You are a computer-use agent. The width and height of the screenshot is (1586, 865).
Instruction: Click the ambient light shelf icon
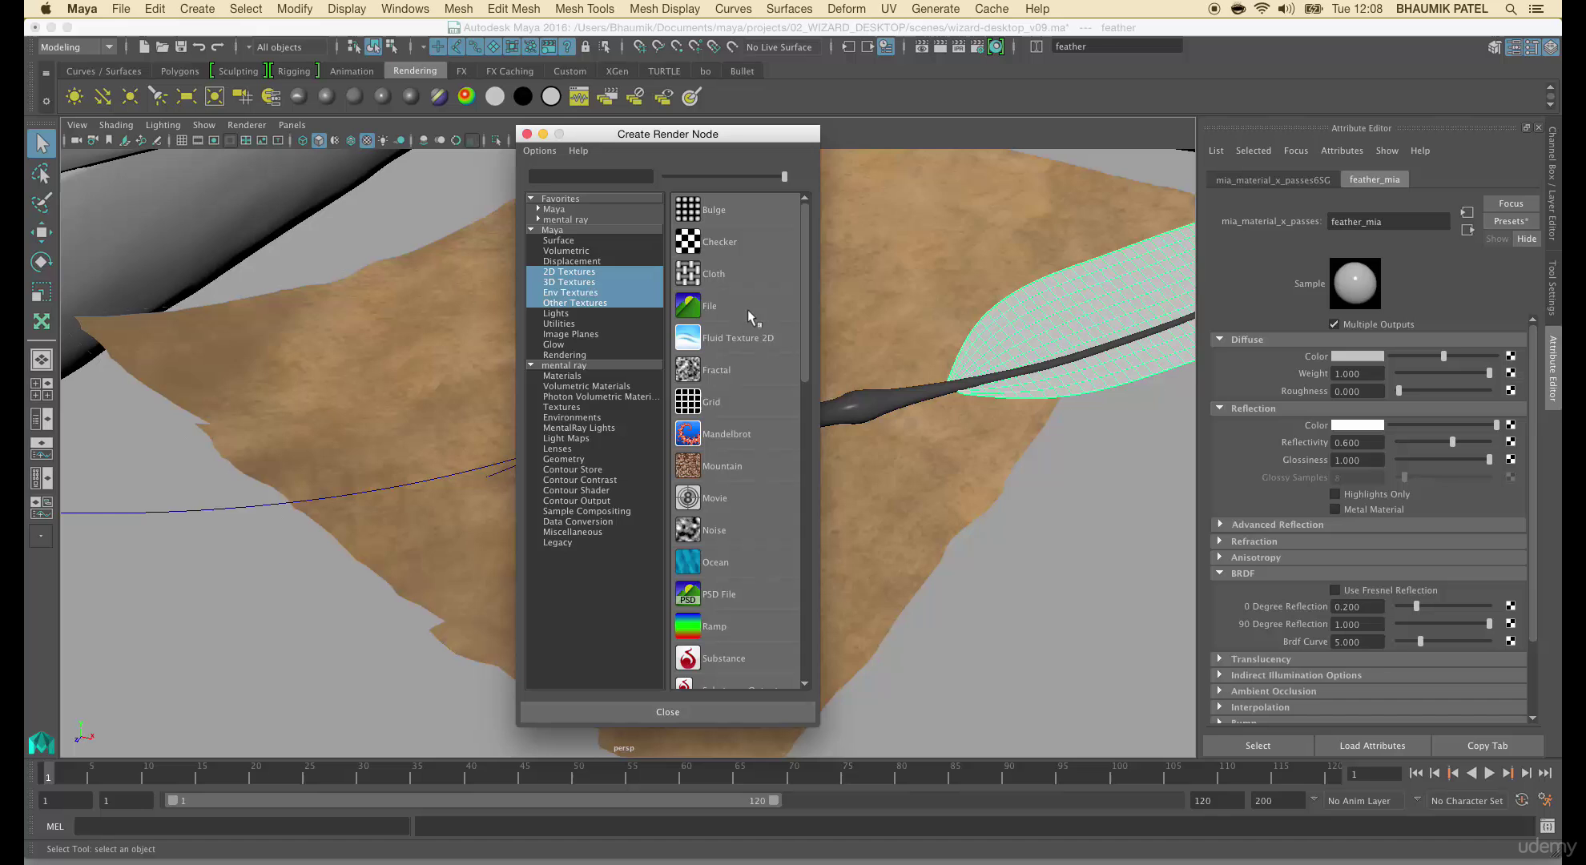(74, 97)
